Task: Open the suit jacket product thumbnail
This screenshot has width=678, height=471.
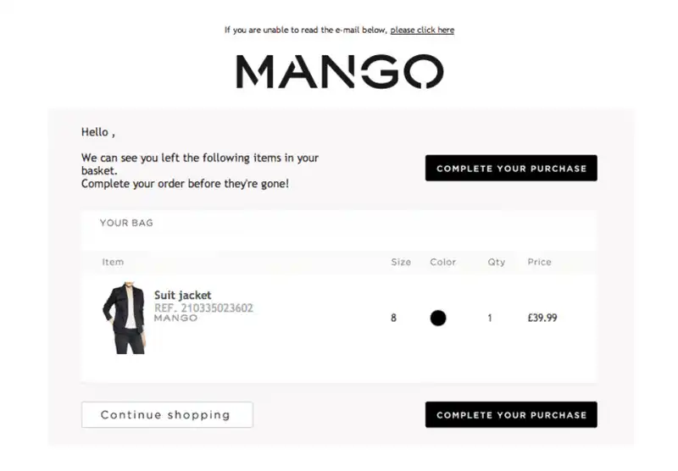Action: pyautogui.click(x=124, y=318)
